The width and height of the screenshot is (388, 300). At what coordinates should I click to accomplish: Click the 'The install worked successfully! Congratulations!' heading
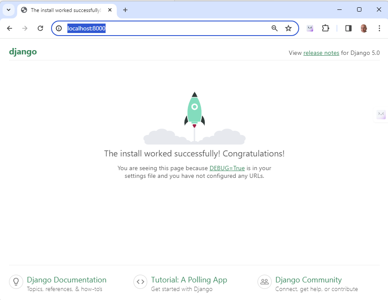click(194, 154)
